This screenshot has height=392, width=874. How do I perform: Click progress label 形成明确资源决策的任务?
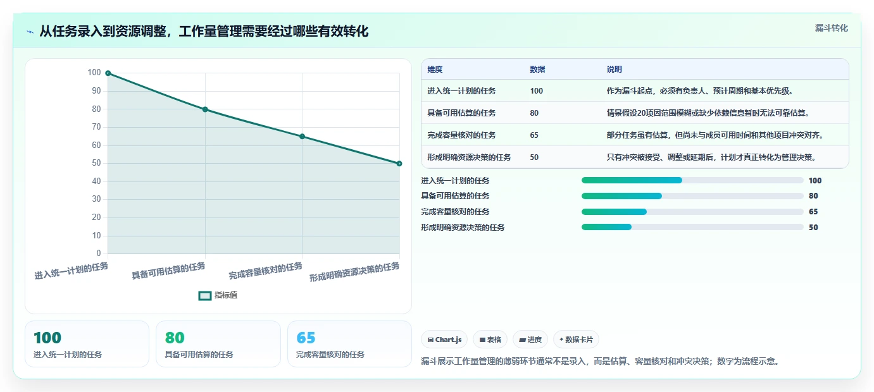[x=463, y=227]
